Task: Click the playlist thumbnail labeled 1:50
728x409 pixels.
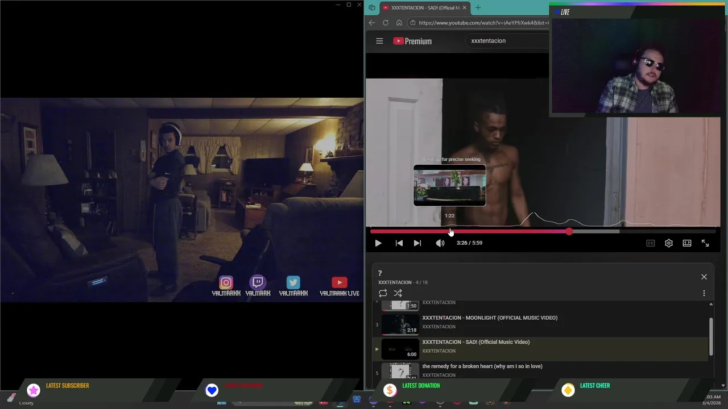Action: point(400,306)
